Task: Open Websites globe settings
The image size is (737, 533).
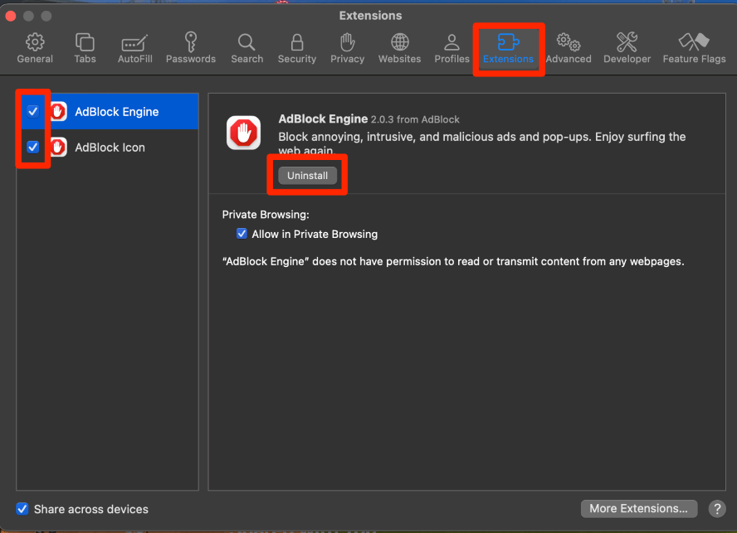Action: (399, 48)
